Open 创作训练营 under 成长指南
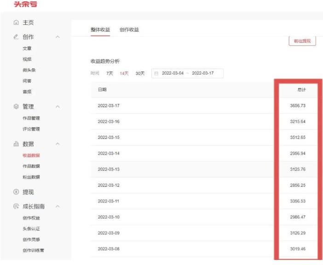This screenshot has height=265, width=323. click(x=33, y=250)
